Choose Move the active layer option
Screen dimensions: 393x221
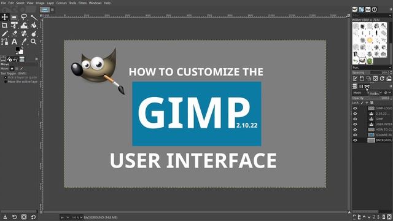[21, 82]
